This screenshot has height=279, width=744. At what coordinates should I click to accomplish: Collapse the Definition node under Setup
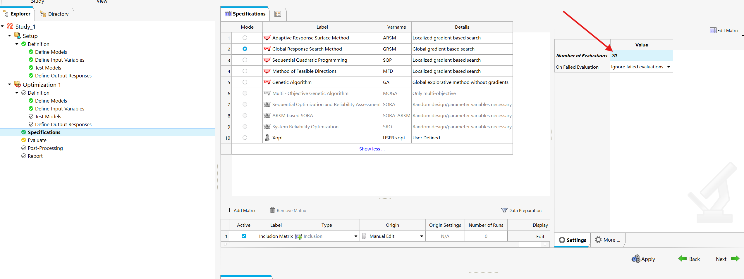point(17,44)
